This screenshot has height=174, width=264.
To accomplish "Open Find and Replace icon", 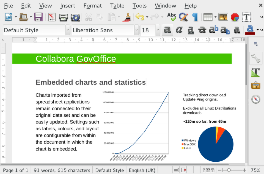I will 183,17.
